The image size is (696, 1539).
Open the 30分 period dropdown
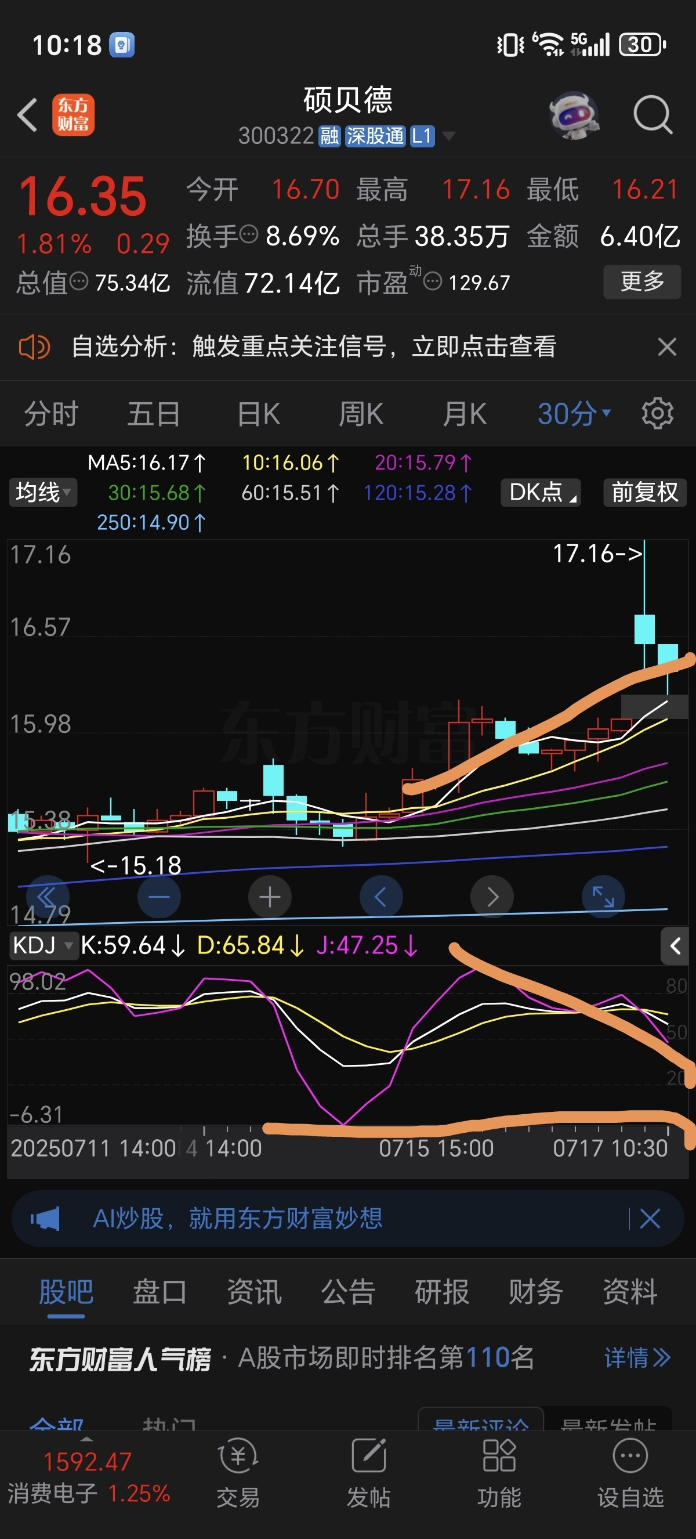pyautogui.click(x=574, y=413)
